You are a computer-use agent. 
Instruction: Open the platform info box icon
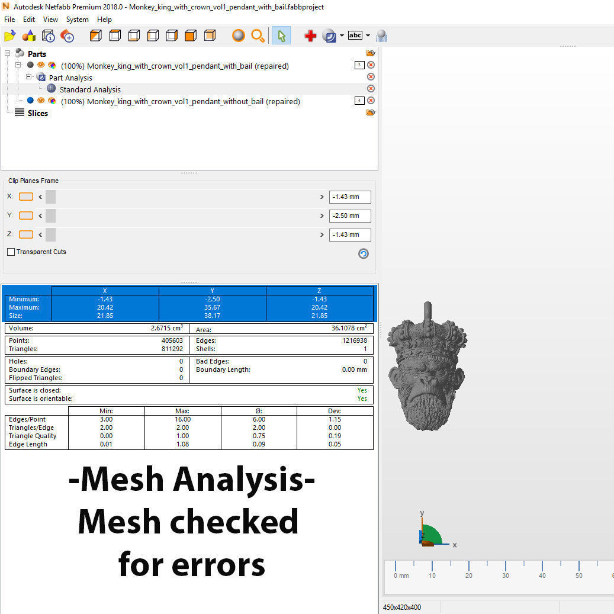click(x=48, y=36)
